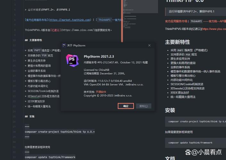Click line number 10 in the editor gutter
This screenshot has width=226, height=160.
coord(14,40)
